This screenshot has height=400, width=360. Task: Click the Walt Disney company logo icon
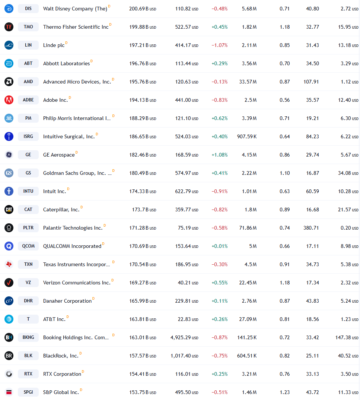[x=9, y=9]
